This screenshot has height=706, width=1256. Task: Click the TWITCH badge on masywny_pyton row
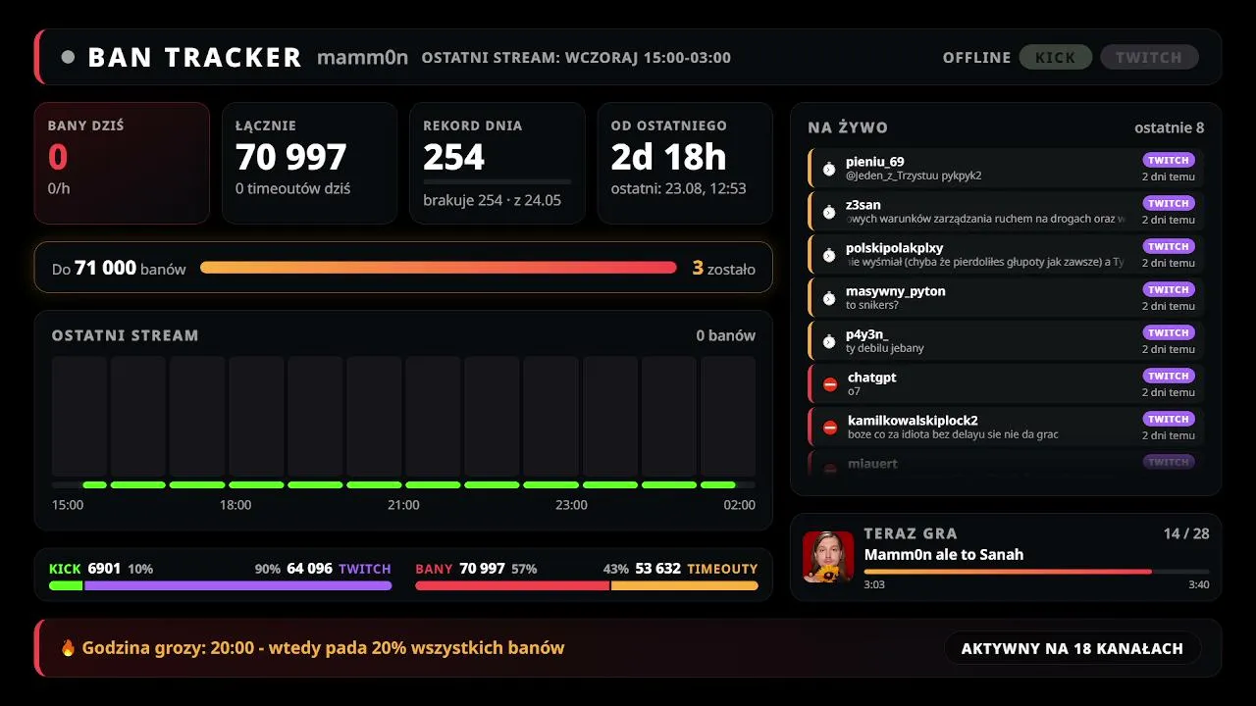(x=1169, y=289)
